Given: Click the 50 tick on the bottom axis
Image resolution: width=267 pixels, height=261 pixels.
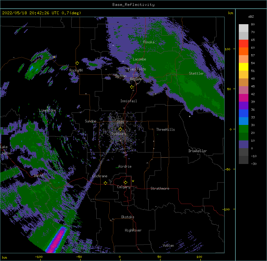Looking at the screenshot, I should (159, 257).
